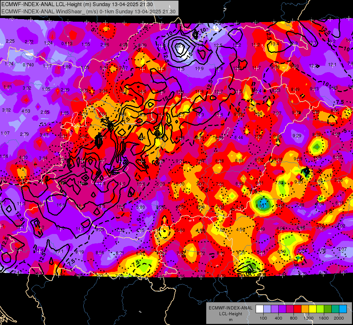Click the grid value '6.18'
353x325 pixels.
[x=340, y=203]
